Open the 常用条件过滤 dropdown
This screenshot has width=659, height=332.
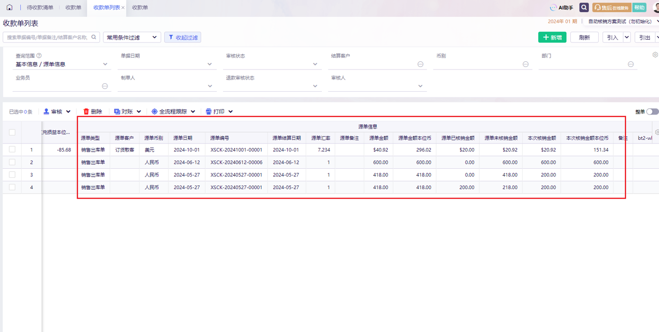click(132, 38)
